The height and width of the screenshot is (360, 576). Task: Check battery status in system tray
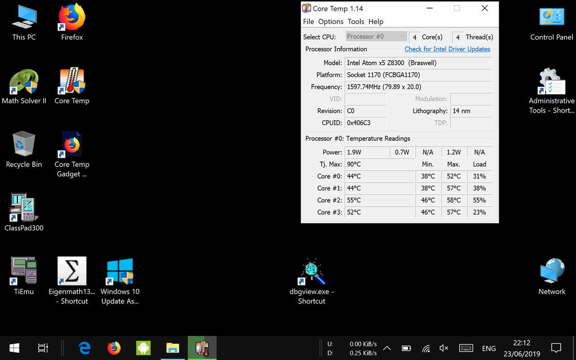tap(406, 348)
